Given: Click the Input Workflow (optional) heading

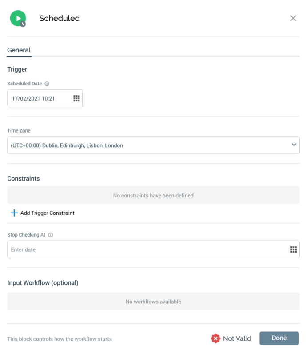Looking at the screenshot, I should [43, 283].
